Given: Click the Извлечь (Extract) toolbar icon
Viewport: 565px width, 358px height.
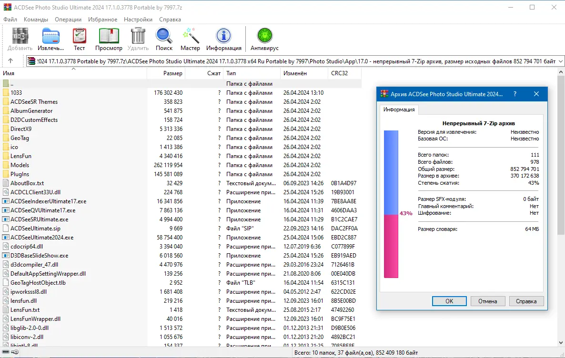Looking at the screenshot, I should click(50, 36).
